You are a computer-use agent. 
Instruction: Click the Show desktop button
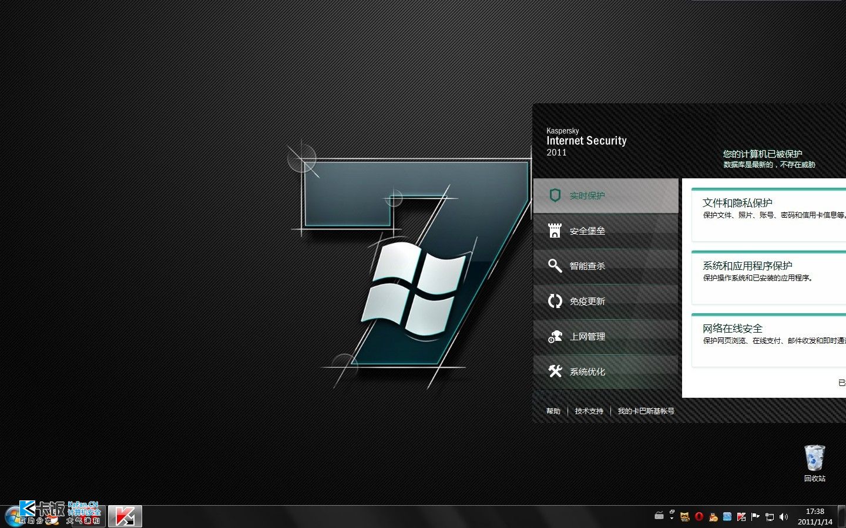pyautogui.click(x=842, y=516)
